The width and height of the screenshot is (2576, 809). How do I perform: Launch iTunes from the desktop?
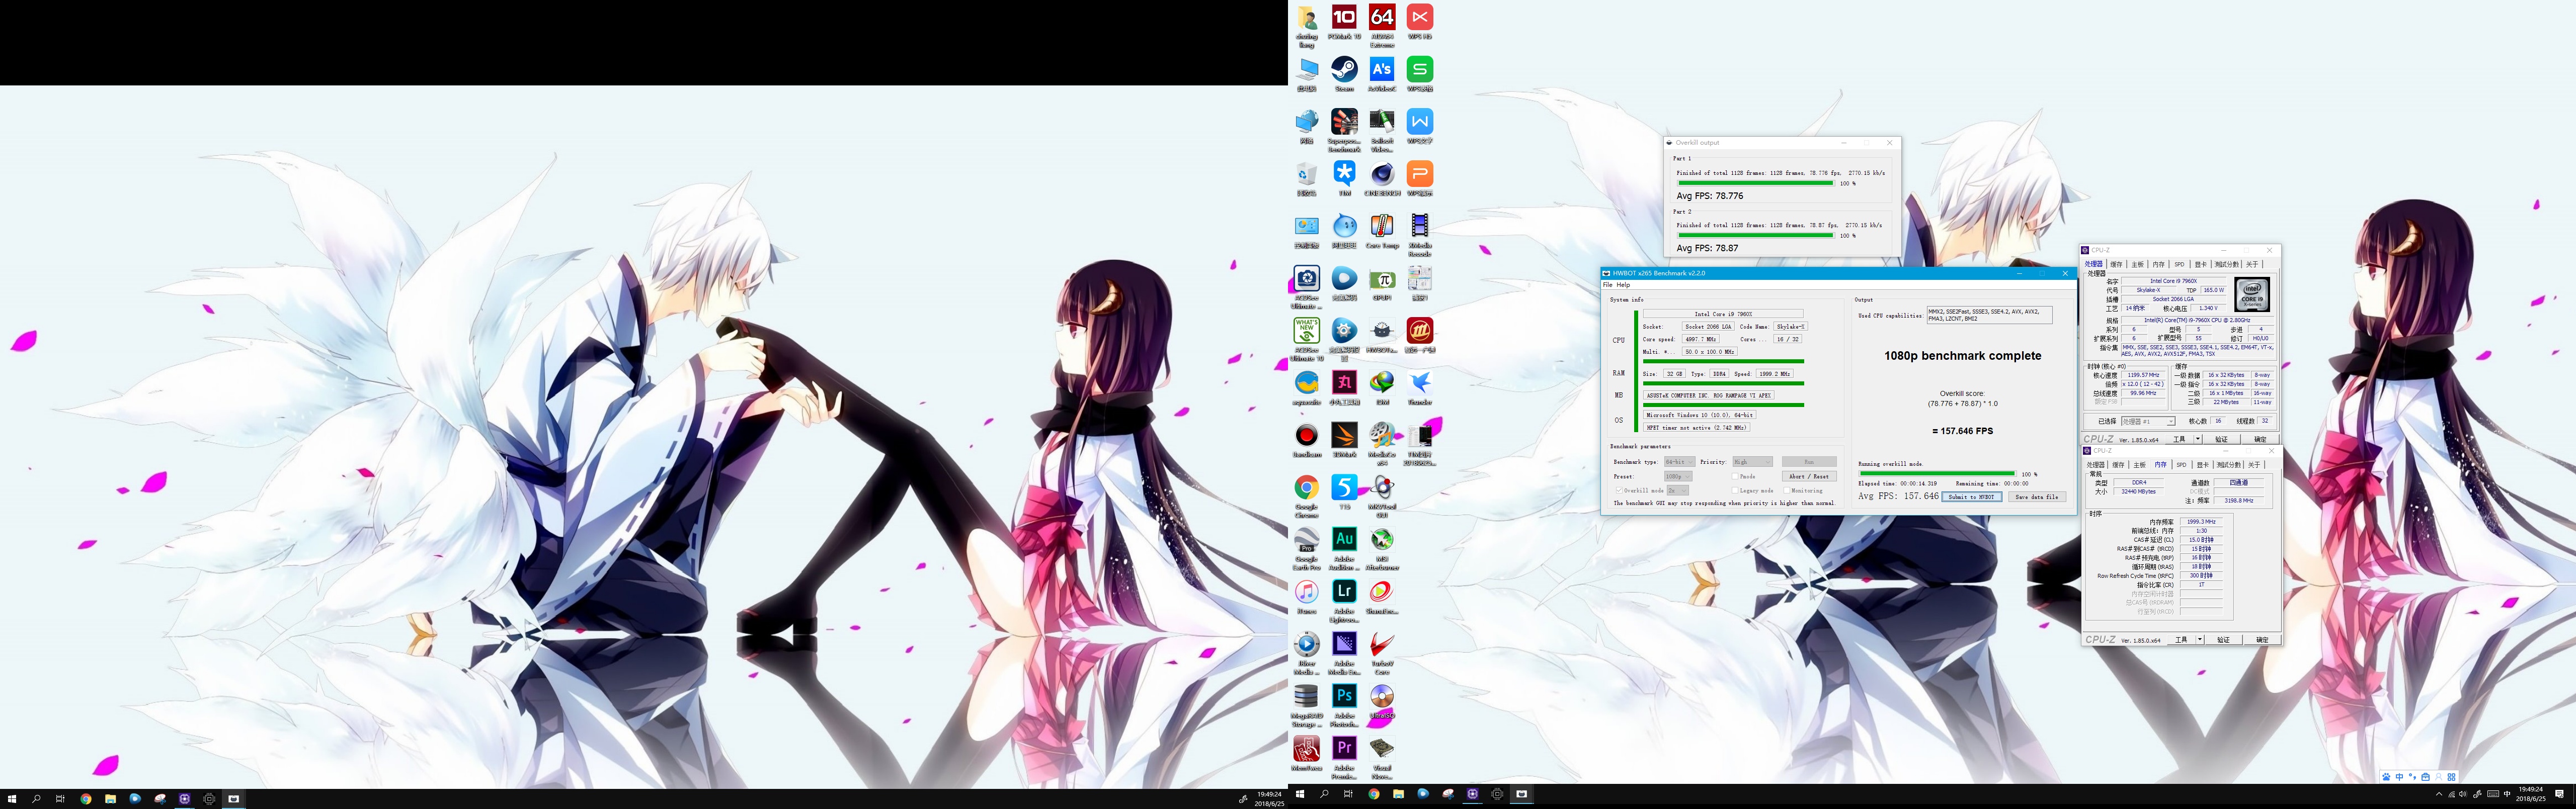pos(1306,597)
